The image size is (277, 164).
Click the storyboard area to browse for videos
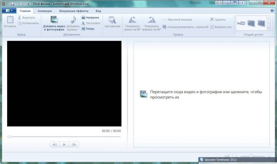tap(201, 94)
